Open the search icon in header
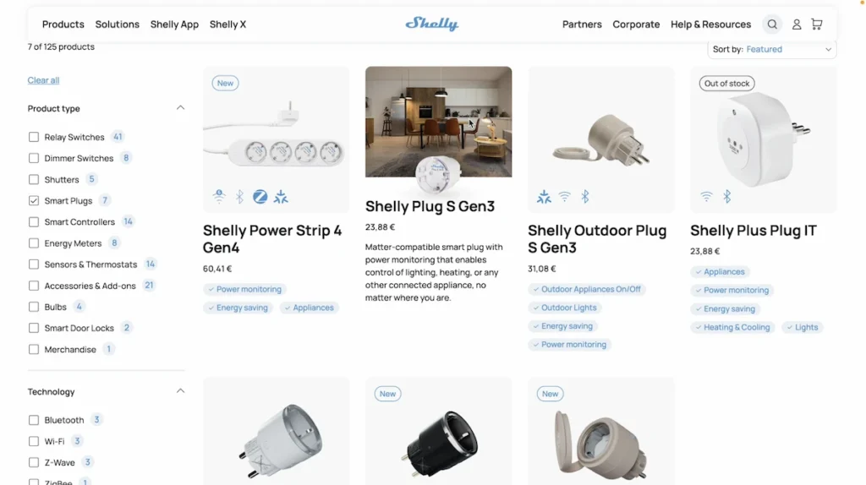The height and width of the screenshot is (485, 866). pos(772,25)
